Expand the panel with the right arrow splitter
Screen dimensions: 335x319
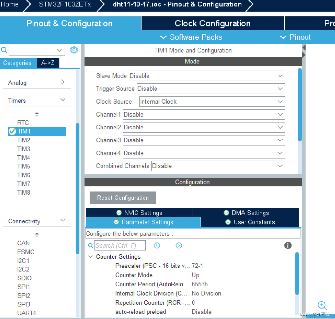[x=304, y=55]
